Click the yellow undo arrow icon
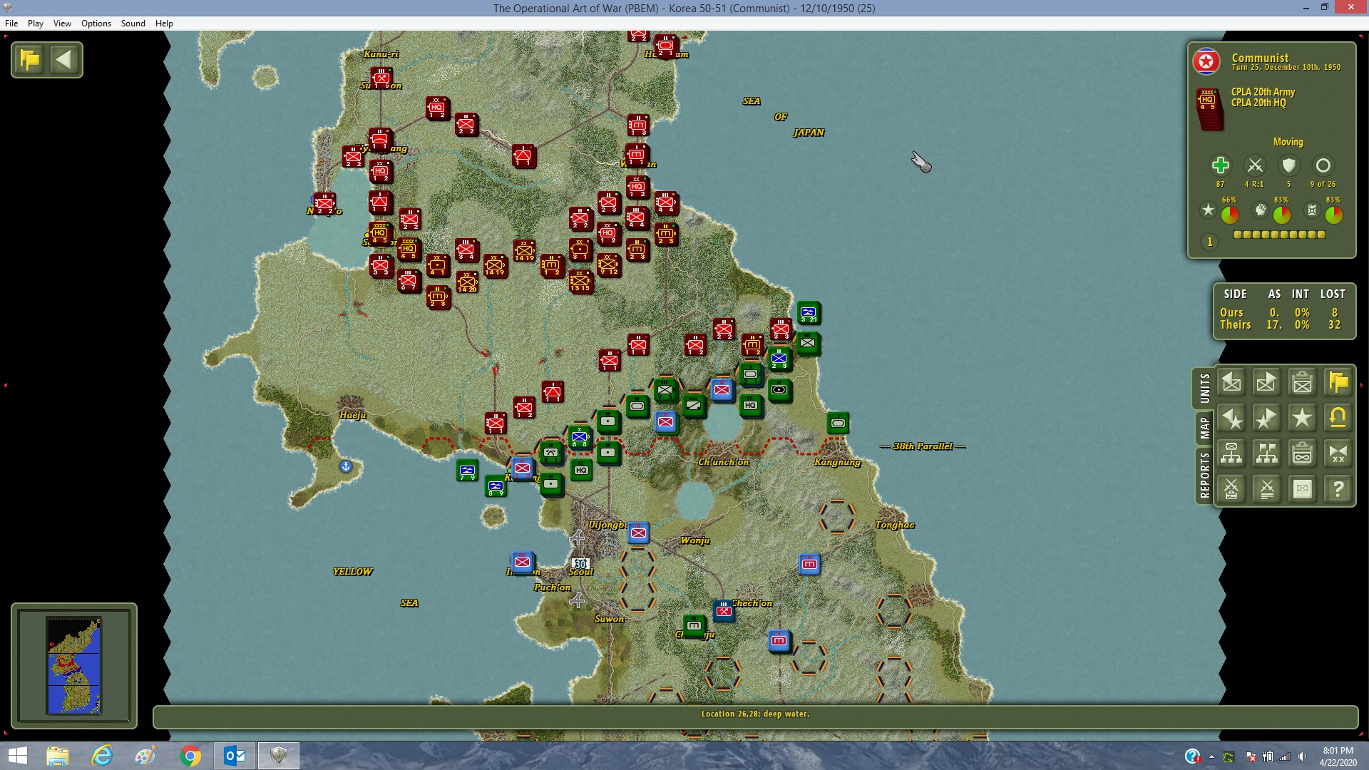Viewport: 1369px width, 770px height. pos(1338,419)
